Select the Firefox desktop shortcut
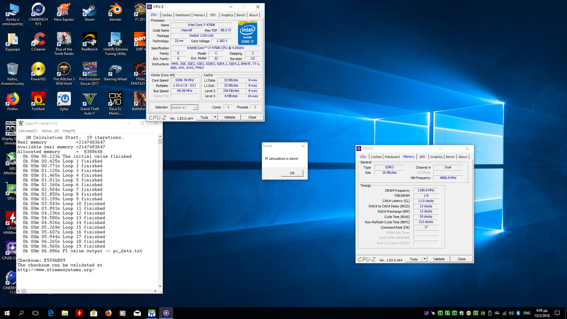The width and height of the screenshot is (567, 319). coord(12,101)
